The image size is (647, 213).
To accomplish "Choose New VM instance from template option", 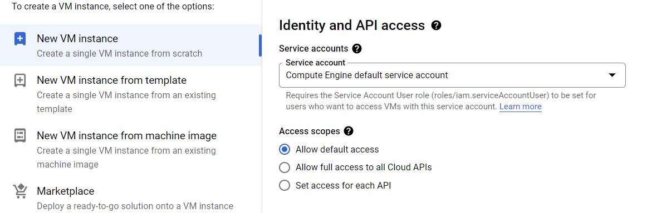I will coord(131,94).
